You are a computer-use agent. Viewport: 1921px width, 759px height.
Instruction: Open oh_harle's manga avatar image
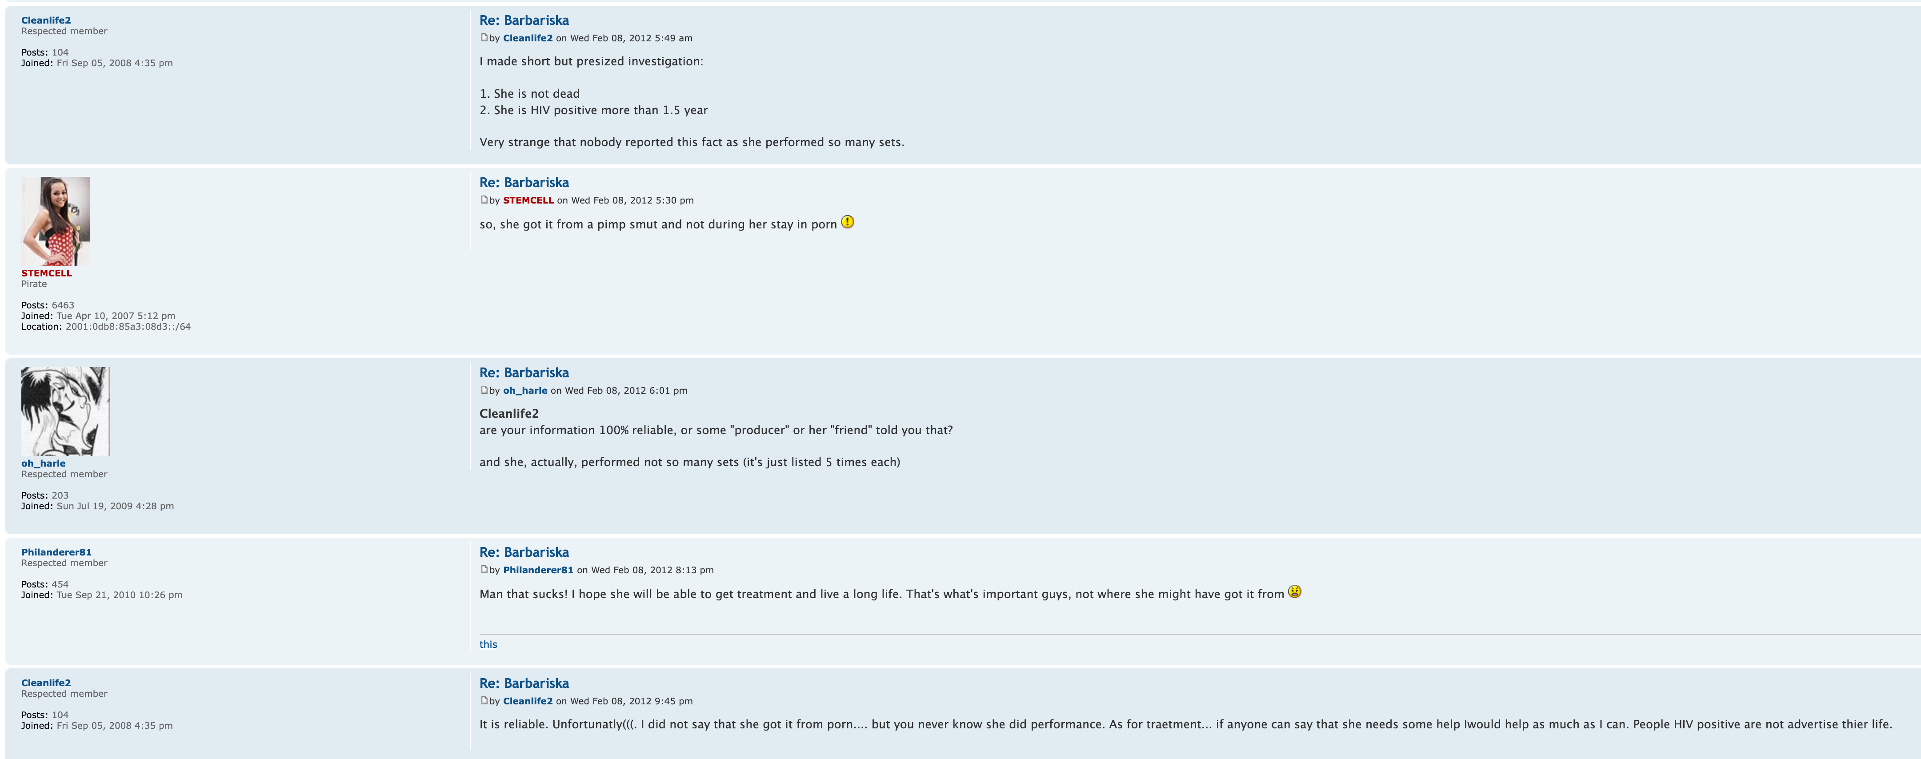point(66,411)
